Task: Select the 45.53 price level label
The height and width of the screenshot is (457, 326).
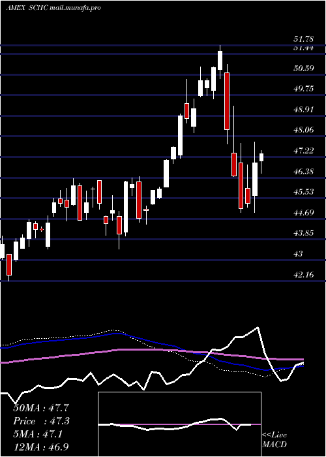Action: click(x=303, y=192)
